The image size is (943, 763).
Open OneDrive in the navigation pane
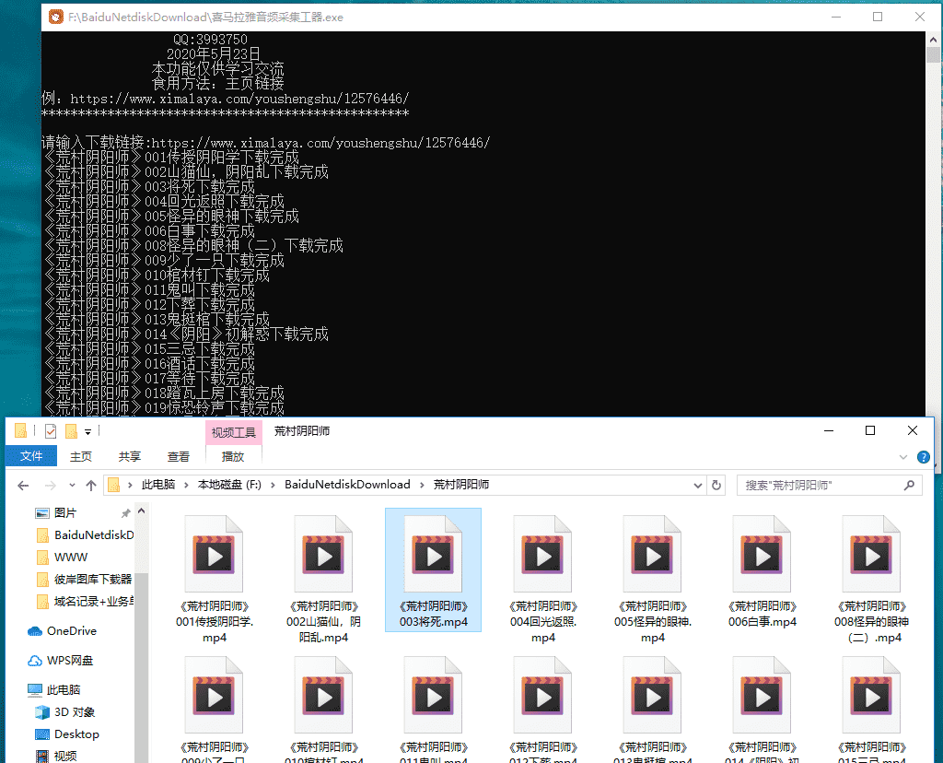62,630
